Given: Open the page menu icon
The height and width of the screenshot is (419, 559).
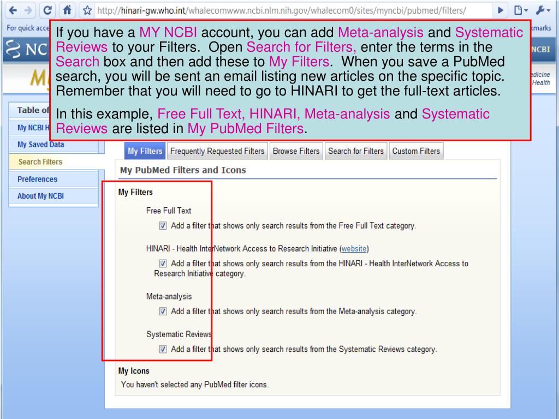Looking at the screenshot, I should coord(520,10).
